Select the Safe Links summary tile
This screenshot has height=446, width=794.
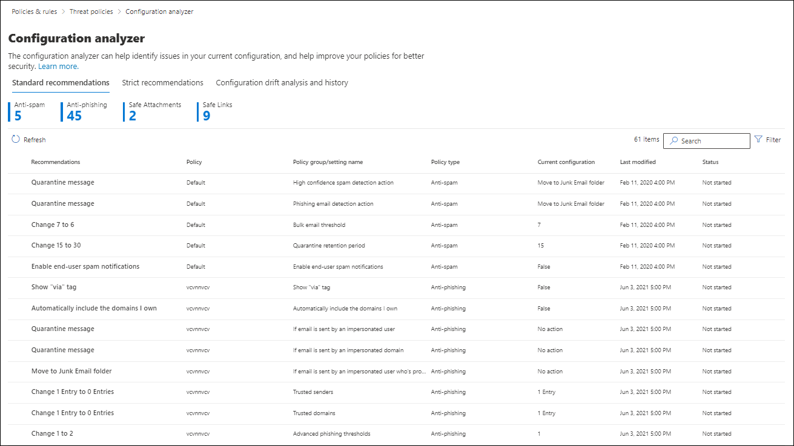(x=217, y=111)
